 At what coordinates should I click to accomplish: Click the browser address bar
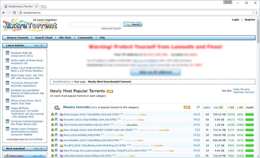(x=136, y=13)
